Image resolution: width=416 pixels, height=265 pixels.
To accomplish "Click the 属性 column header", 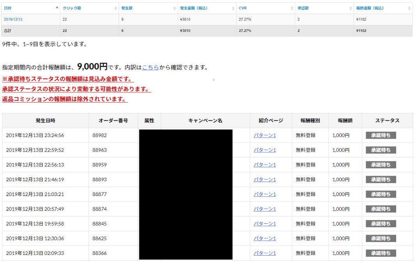I will click(x=149, y=120).
